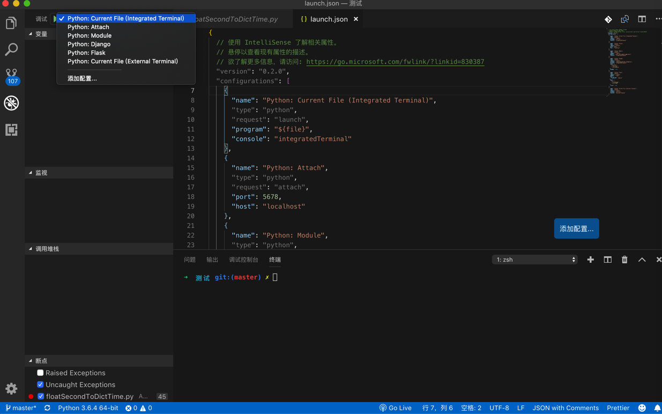Click the blue 添加配置... button
Screen dimensions: 662x414
(x=576, y=228)
